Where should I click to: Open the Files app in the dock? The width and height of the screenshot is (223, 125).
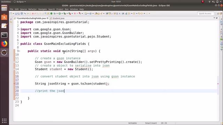(4, 8)
